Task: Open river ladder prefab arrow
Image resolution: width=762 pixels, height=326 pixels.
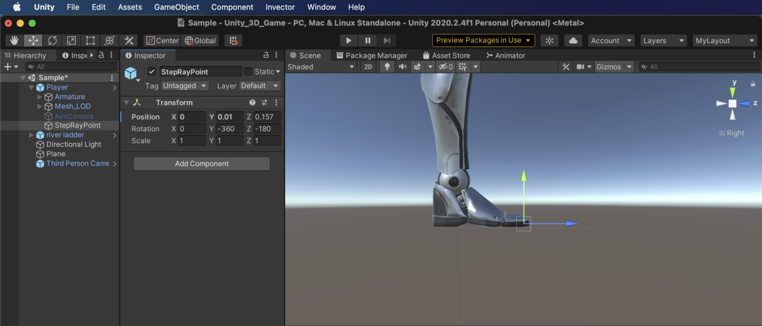Action: 114,135
